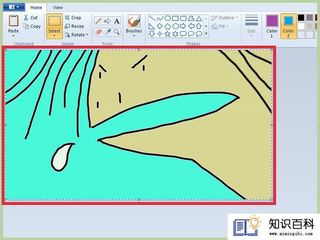Choose the Hexagon shape
This screenshot has height=240, width=320.
pos(175,26)
